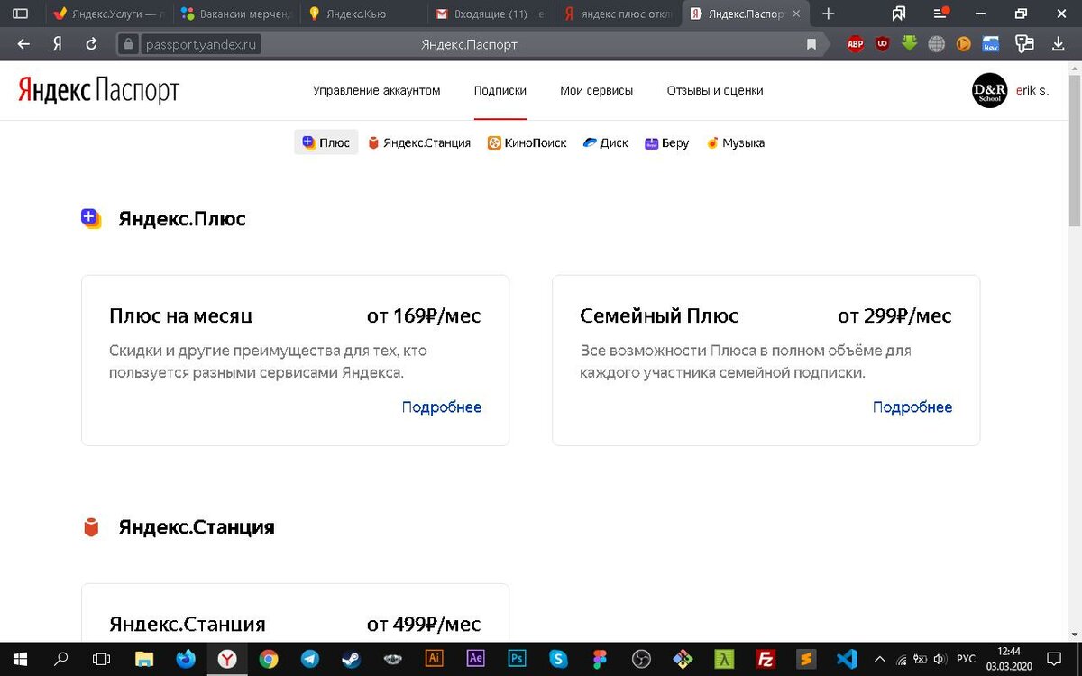The image size is (1082, 676).
Task: Jump to Беру filter chip
Action: tap(667, 142)
